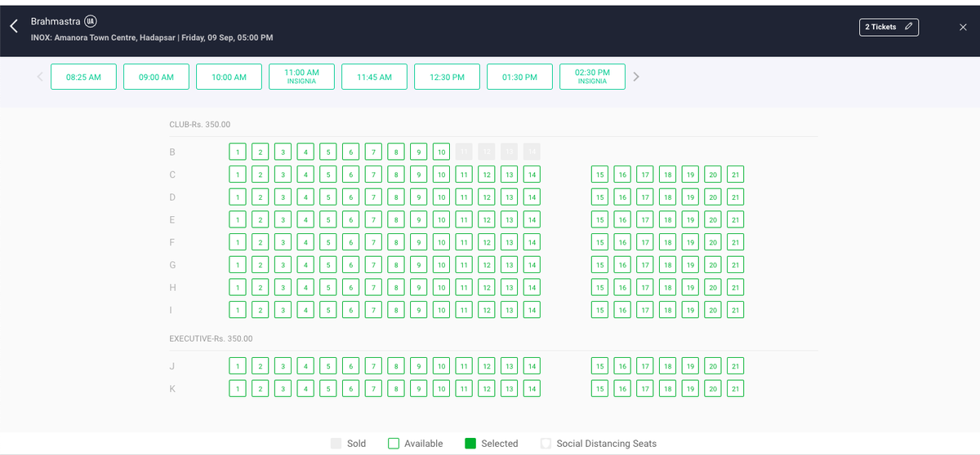The image size is (980, 455).
Task: Click the UA rating badge
Action: coord(91,20)
